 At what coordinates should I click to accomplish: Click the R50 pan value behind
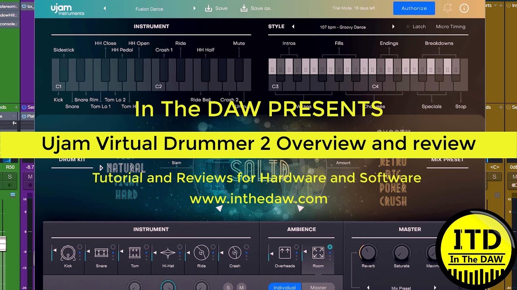10,167
